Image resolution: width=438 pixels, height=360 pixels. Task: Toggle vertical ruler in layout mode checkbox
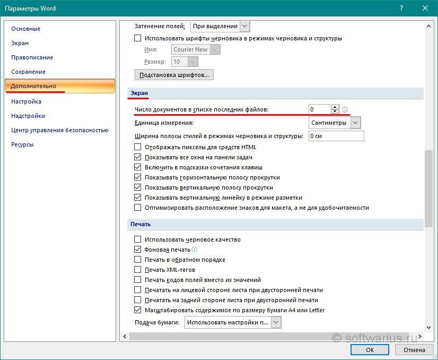[137, 197]
